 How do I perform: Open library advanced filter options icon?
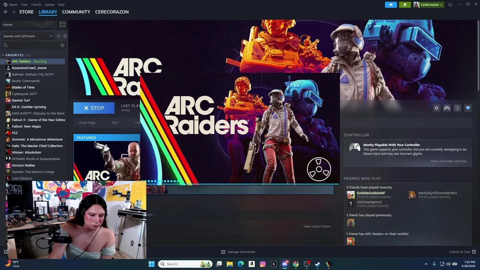point(62,45)
